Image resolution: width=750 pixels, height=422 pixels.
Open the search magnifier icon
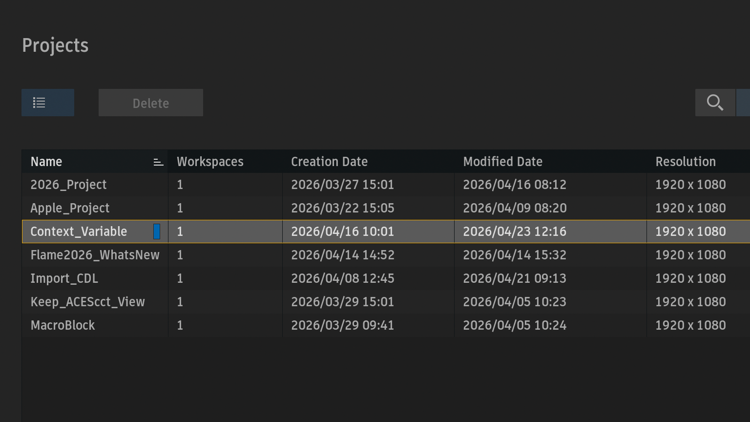coord(715,103)
